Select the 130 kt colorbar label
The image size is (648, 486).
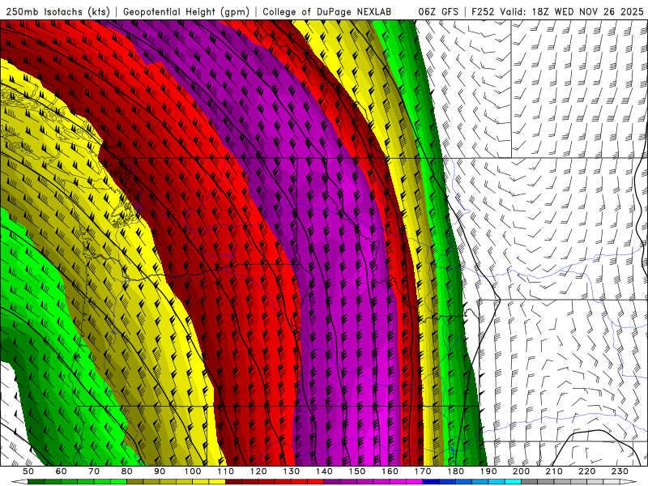292,471
